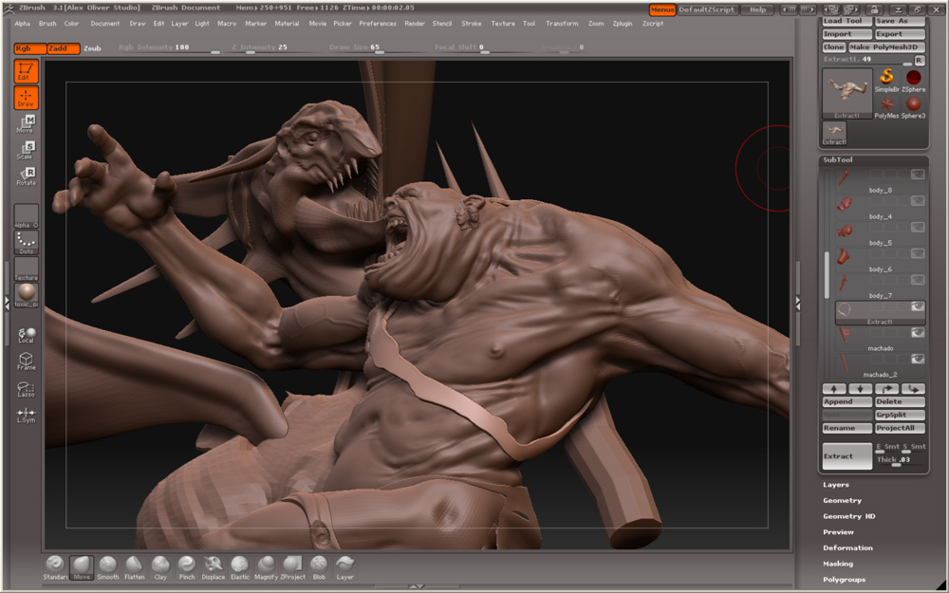Expand the Geometry section

coord(842,500)
